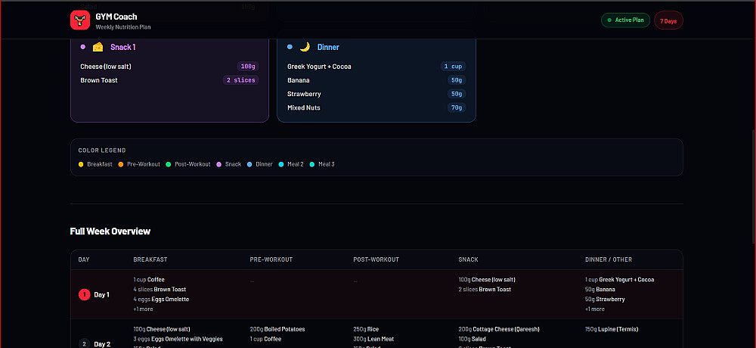Screen dimensions: 756x348
Task: Click the yellow Breakfast legend dot
Action: [x=81, y=164]
